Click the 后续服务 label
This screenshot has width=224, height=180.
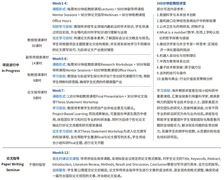[59, 170]
